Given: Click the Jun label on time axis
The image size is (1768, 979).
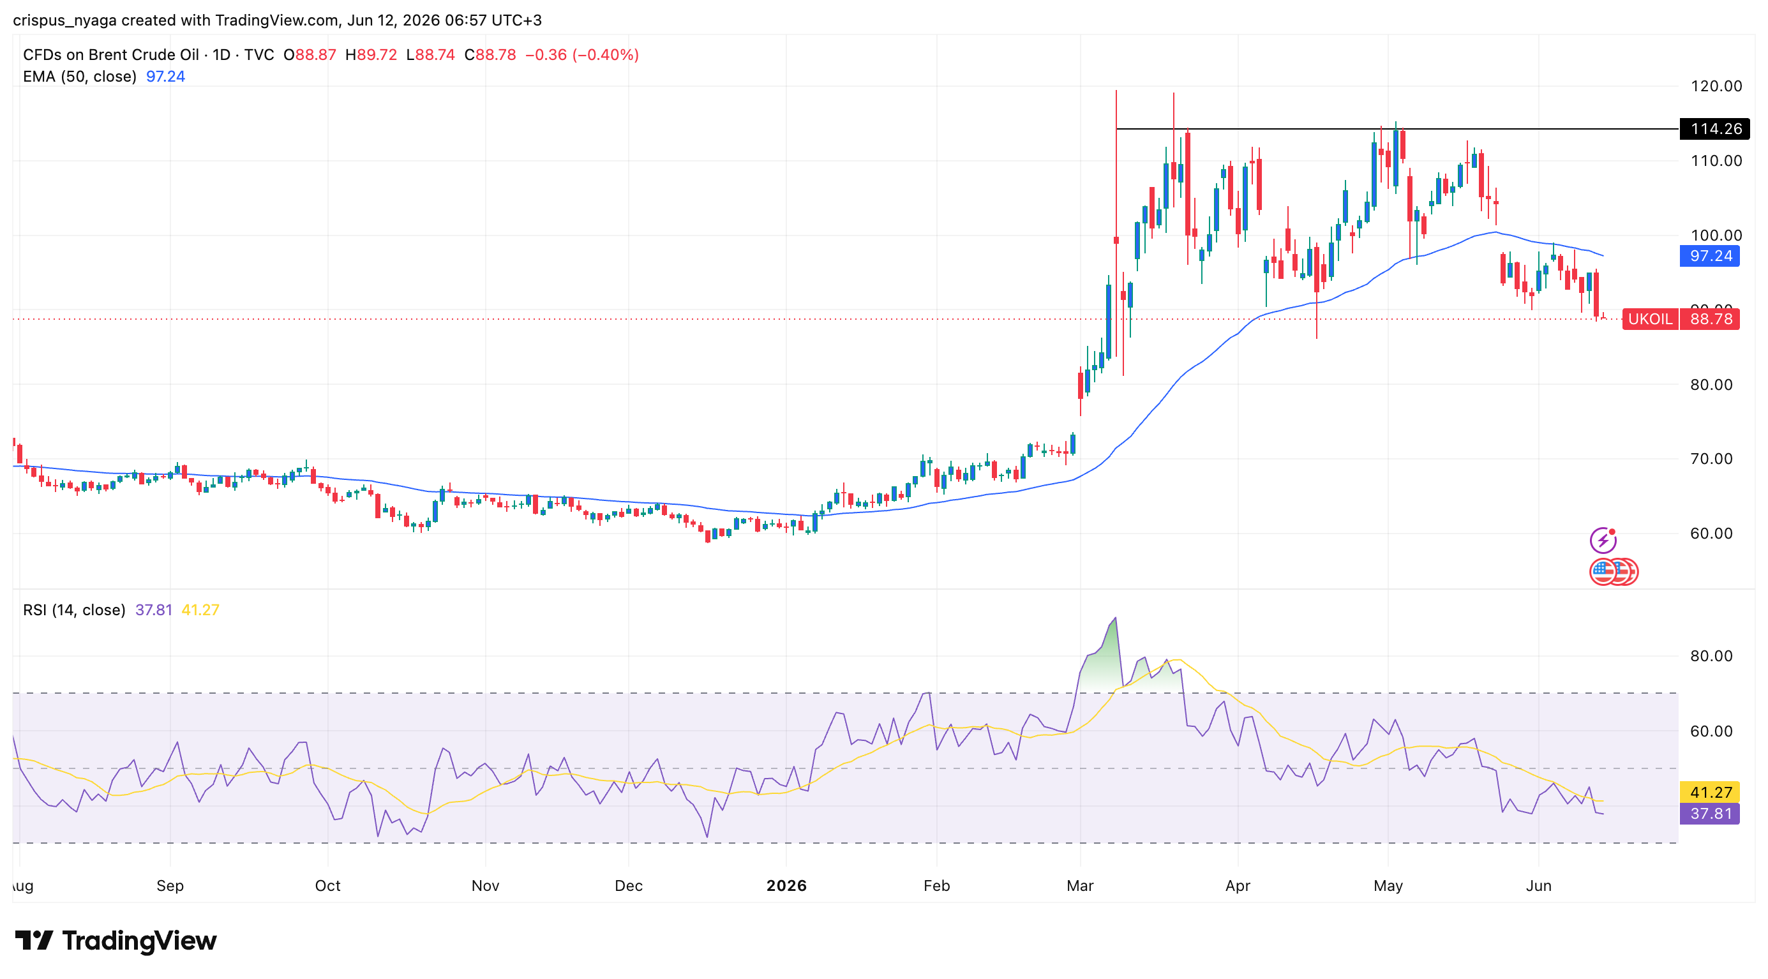Looking at the screenshot, I should (x=1539, y=886).
